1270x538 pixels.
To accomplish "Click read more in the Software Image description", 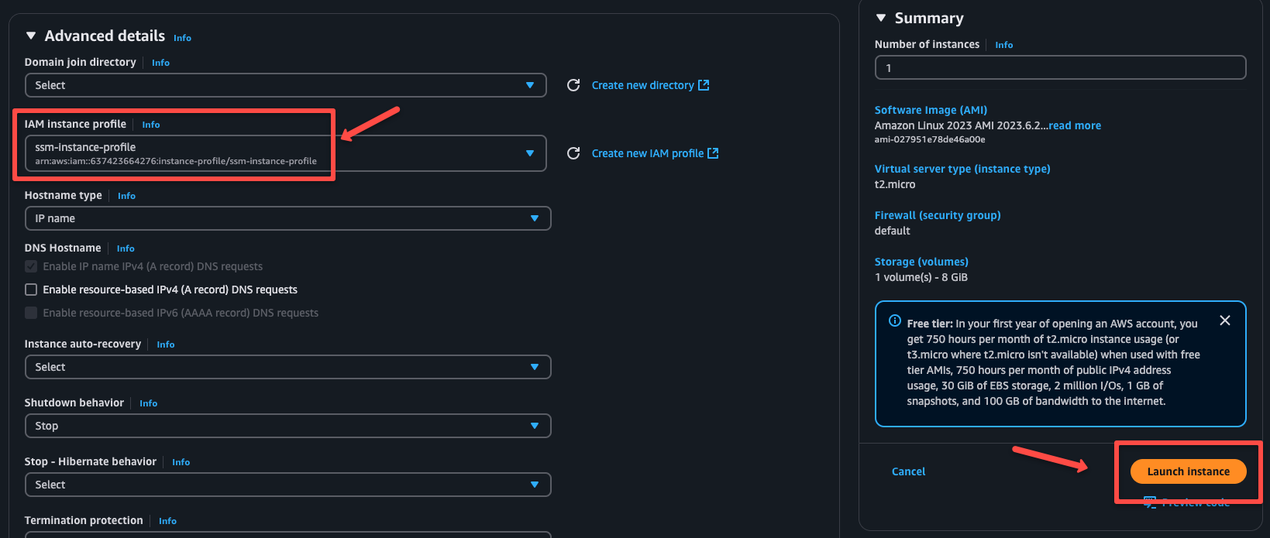I will click(1075, 125).
